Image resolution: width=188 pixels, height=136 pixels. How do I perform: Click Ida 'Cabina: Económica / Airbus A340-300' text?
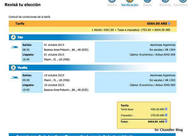152,55
